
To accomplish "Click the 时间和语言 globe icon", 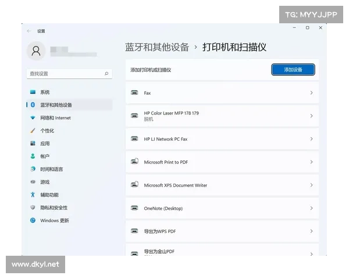I will (33, 169).
